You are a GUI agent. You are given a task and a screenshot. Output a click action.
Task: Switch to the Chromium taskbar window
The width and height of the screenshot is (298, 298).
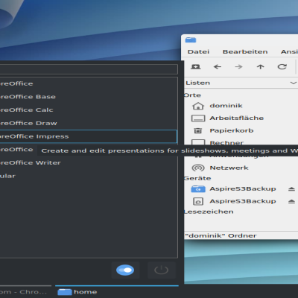tap(25, 292)
